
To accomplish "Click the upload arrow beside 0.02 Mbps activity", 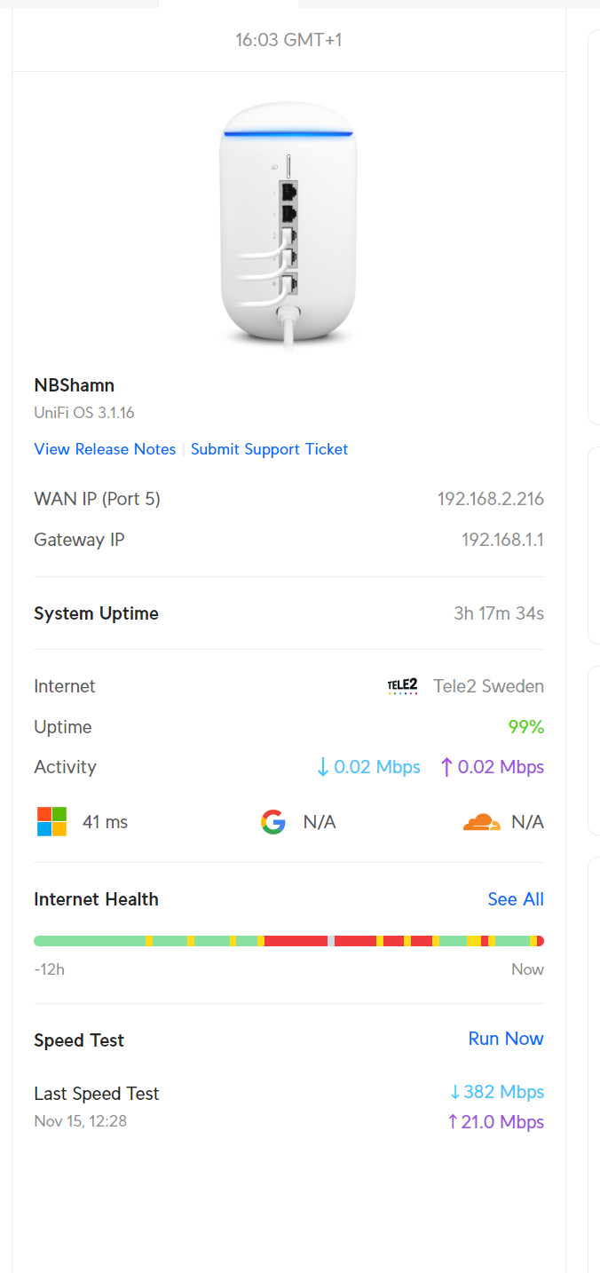I will (446, 767).
